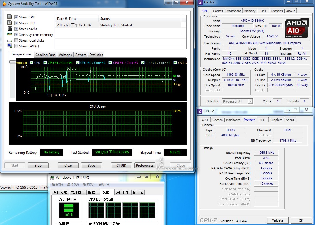Viewport: 315px width, 225px height.
Task: Click the DRAM Frequency value 1066.6 MHz
Action: coord(266,153)
